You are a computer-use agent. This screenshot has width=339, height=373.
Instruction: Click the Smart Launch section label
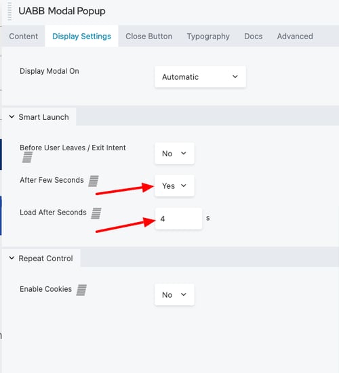[x=43, y=117]
